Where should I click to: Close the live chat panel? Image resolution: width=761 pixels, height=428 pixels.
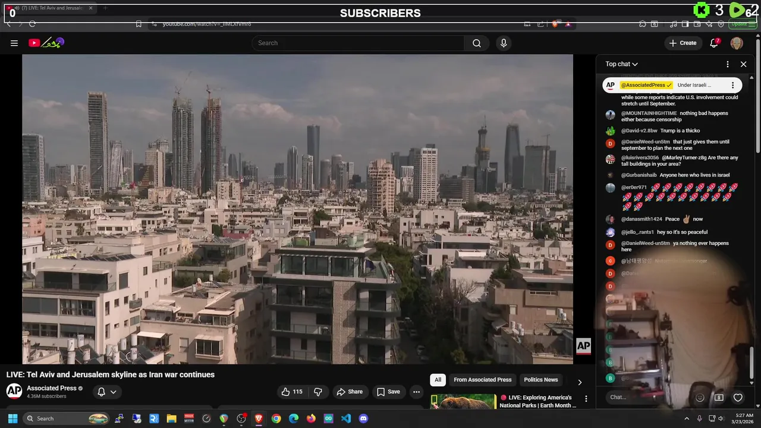click(743, 64)
